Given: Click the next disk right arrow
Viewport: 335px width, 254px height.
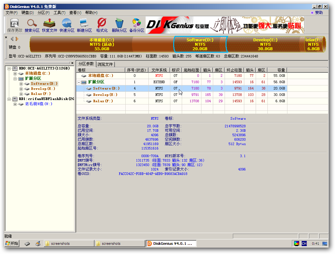Looking at the screenshot, I should pyautogui.click(x=17, y=39).
